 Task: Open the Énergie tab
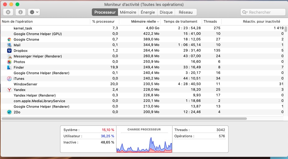click(x=148, y=12)
